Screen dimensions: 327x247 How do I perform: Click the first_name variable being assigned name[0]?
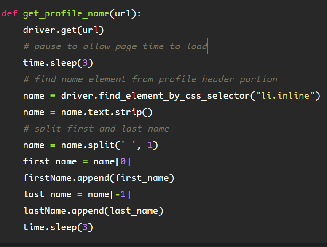[x=50, y=161]
